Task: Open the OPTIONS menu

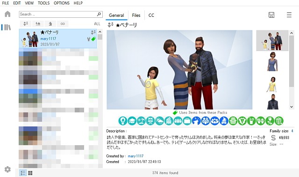Action: pyautogui.click(x=62, y=3)
